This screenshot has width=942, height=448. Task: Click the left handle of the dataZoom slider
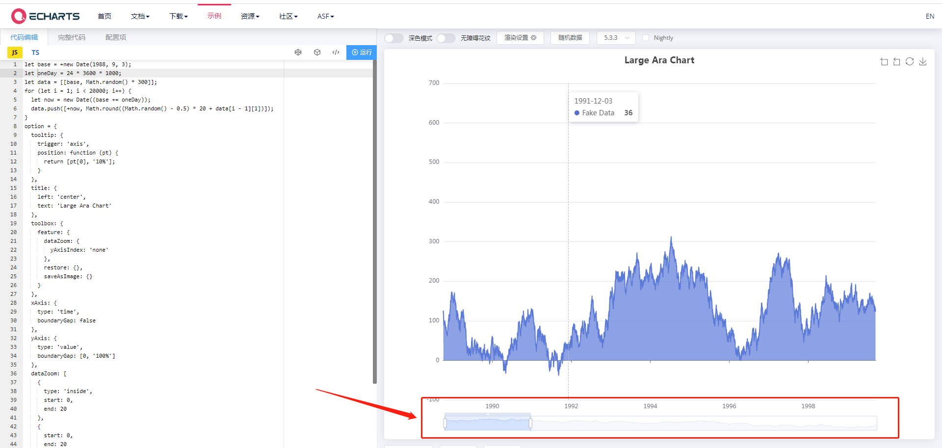(x=445, y=423)
